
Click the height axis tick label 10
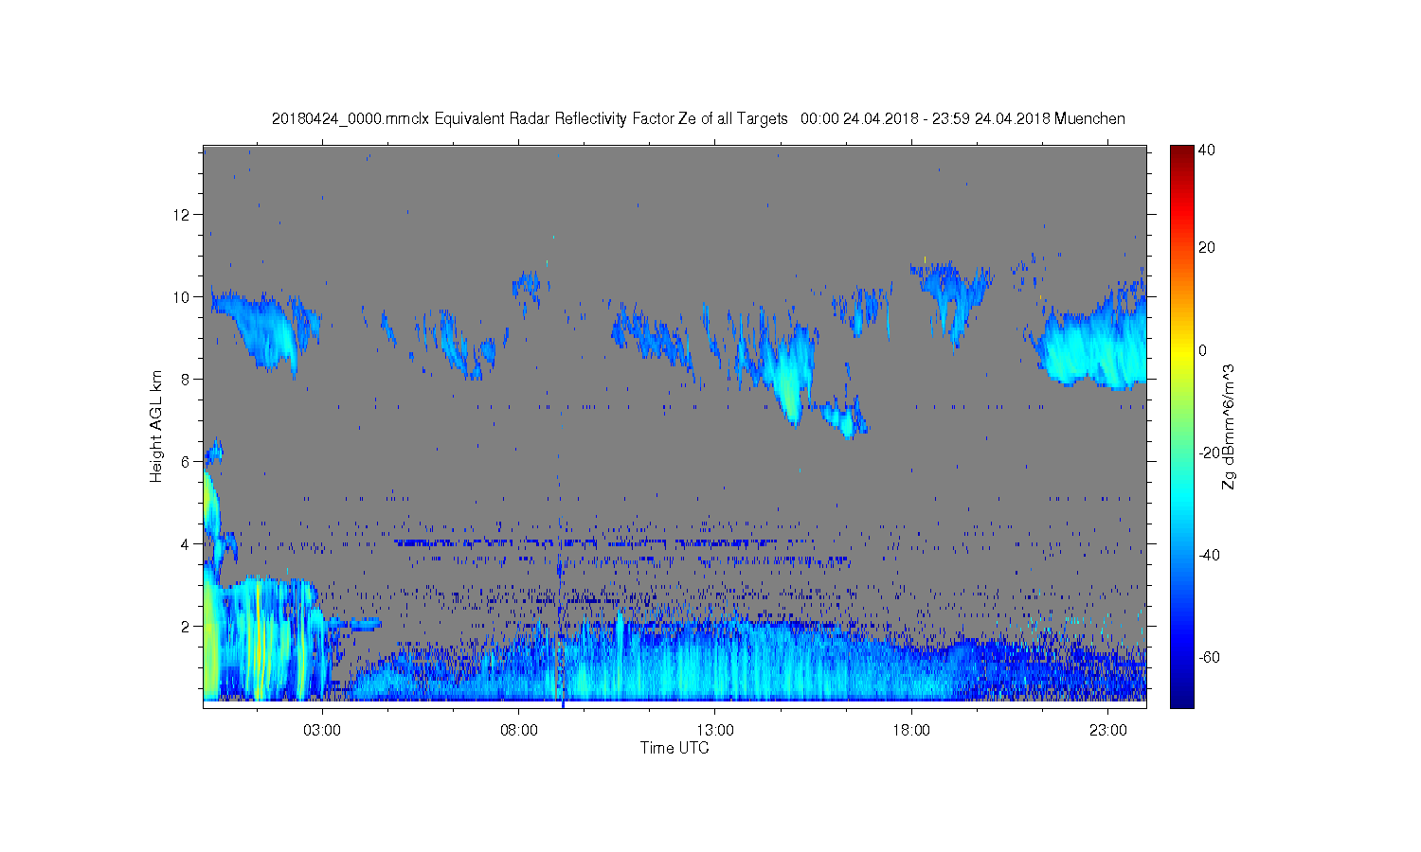point(181,297)
